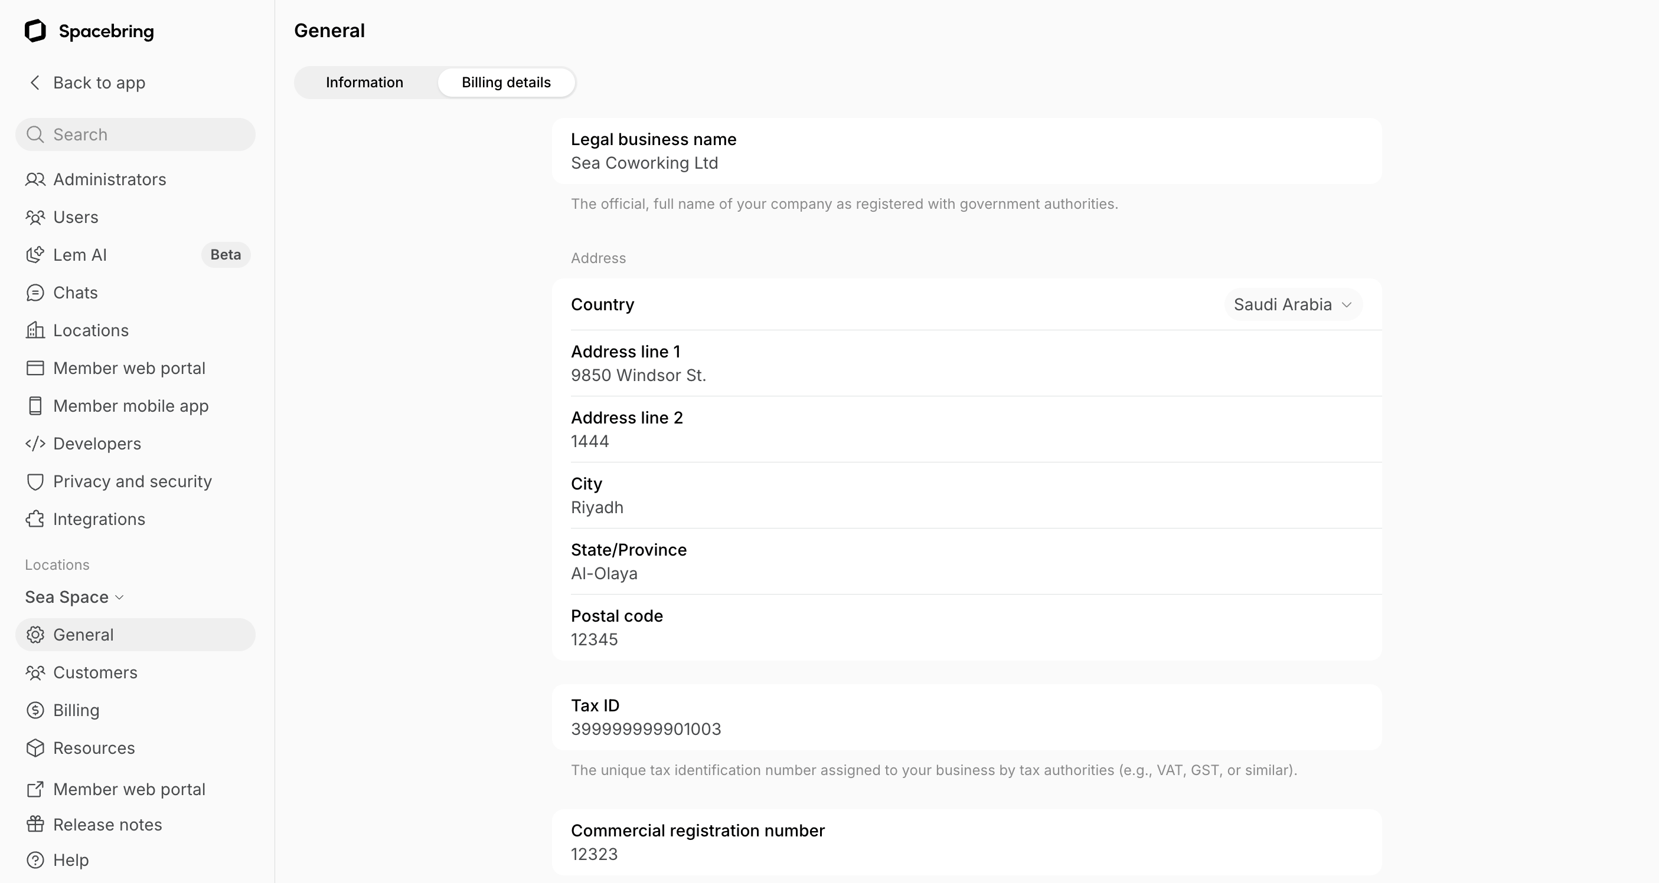Click the Release notes gift icon
Viewport: 1659px width, 883px height.
[35, 825]
